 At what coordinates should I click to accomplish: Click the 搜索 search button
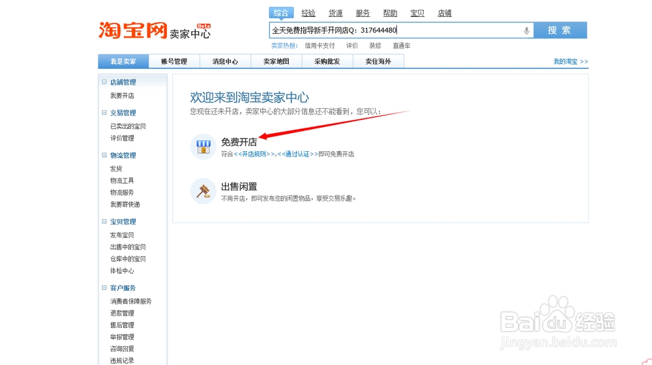pos(560,31)
